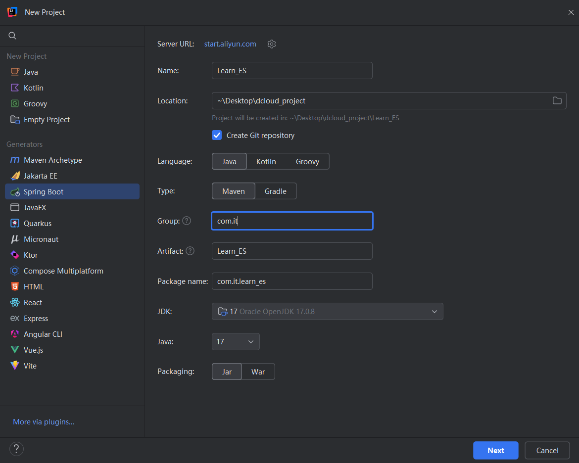Select Angular CLI generator label
The height and width of the screenshot is (463, 579).
pyautogui.click(x=43, y=334)
